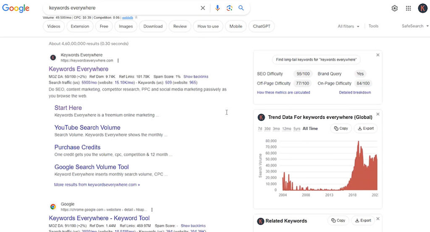Open Keywords Everywhere - Keyword Tool result

point(99,218)
